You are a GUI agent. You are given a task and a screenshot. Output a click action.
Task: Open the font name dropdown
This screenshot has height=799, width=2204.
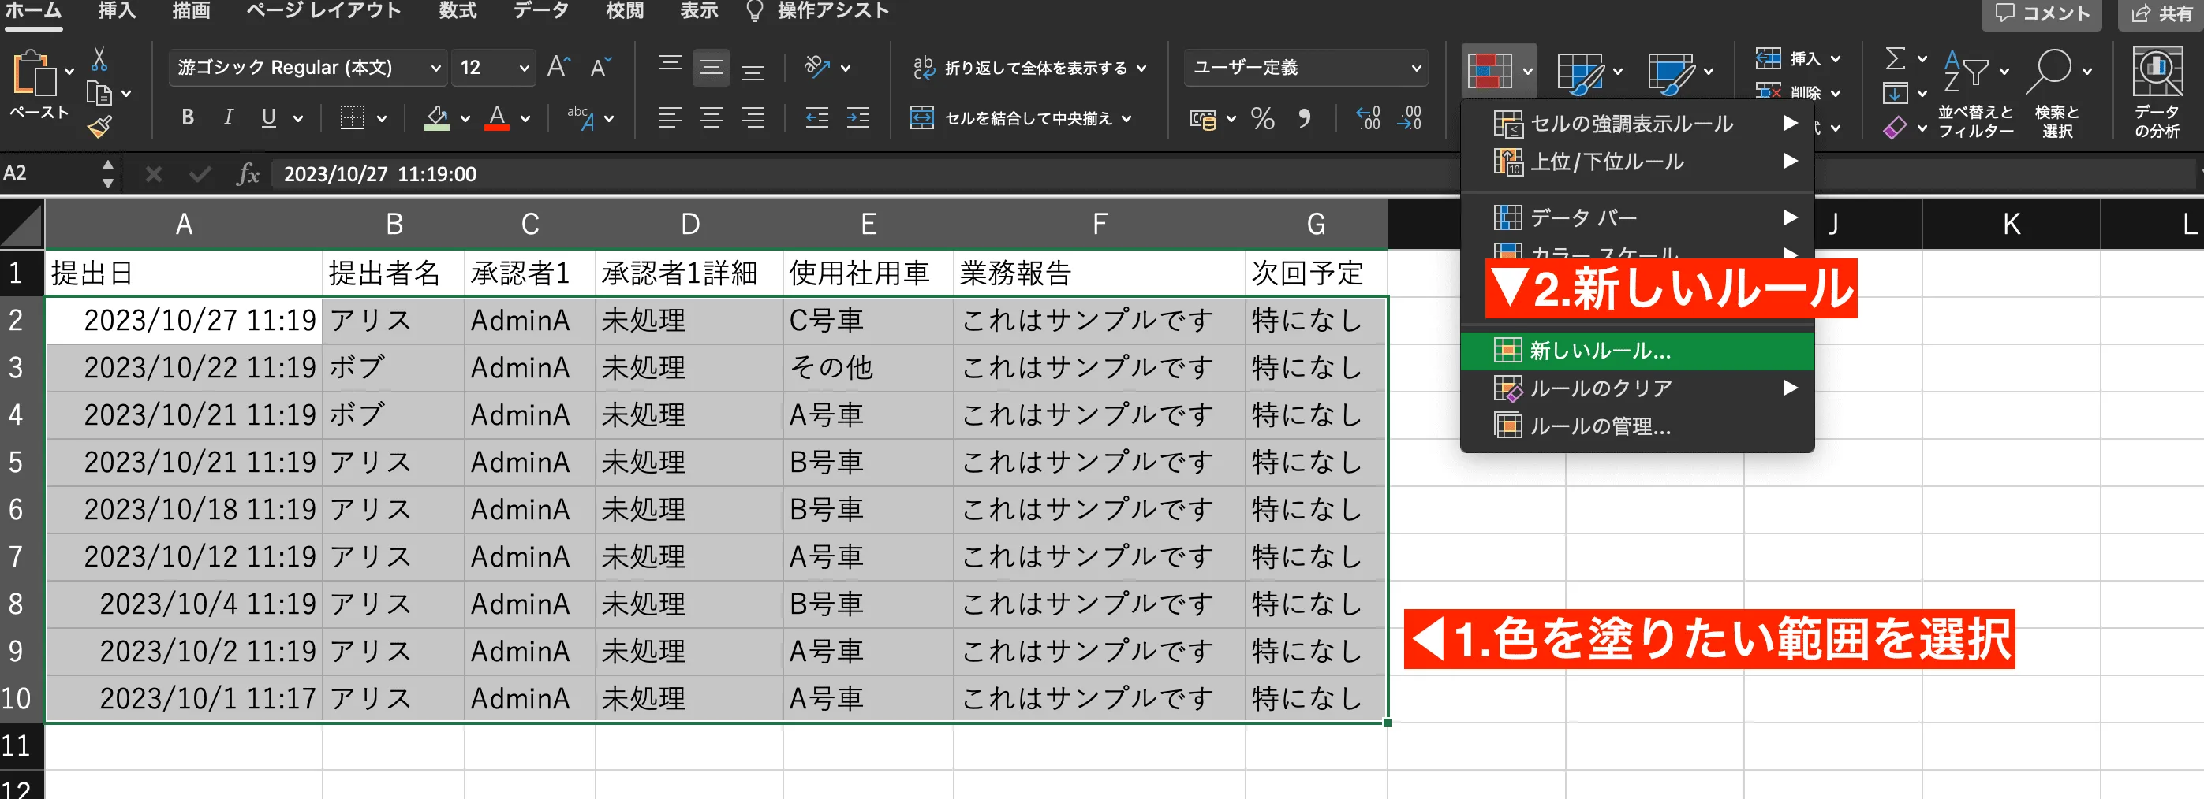436,67
